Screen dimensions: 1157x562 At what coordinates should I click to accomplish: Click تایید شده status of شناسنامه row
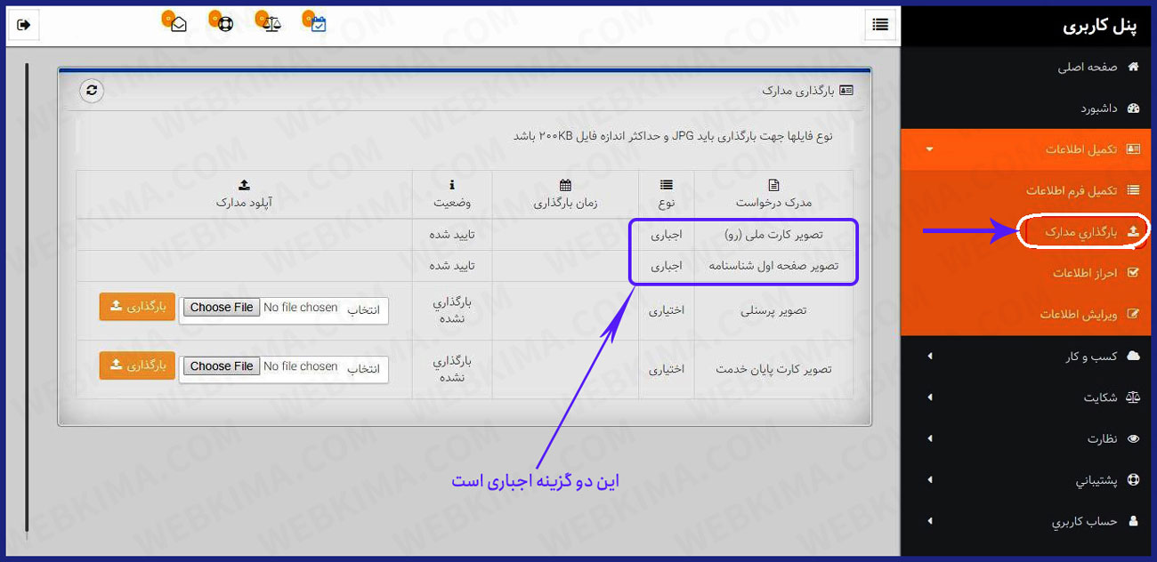click(450, 266)
